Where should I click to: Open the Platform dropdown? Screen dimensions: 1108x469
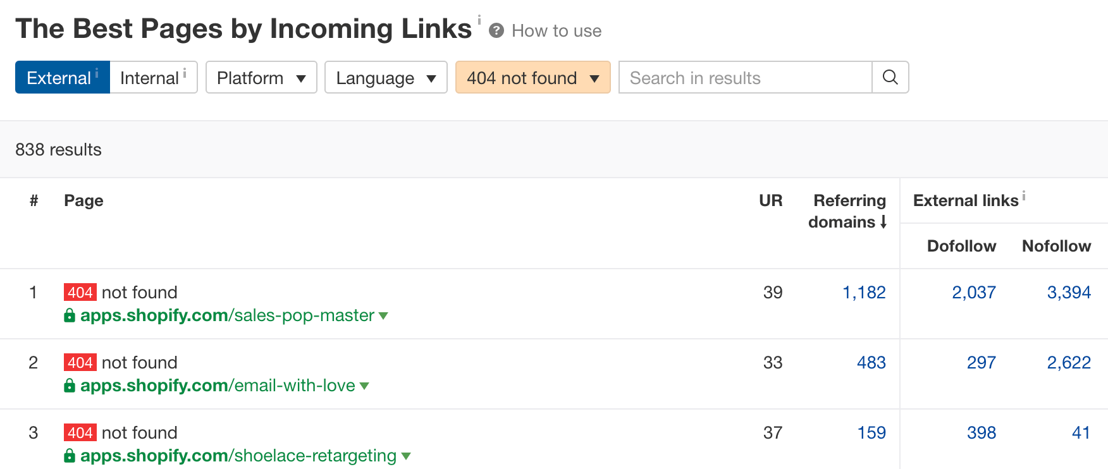point(261,77)
